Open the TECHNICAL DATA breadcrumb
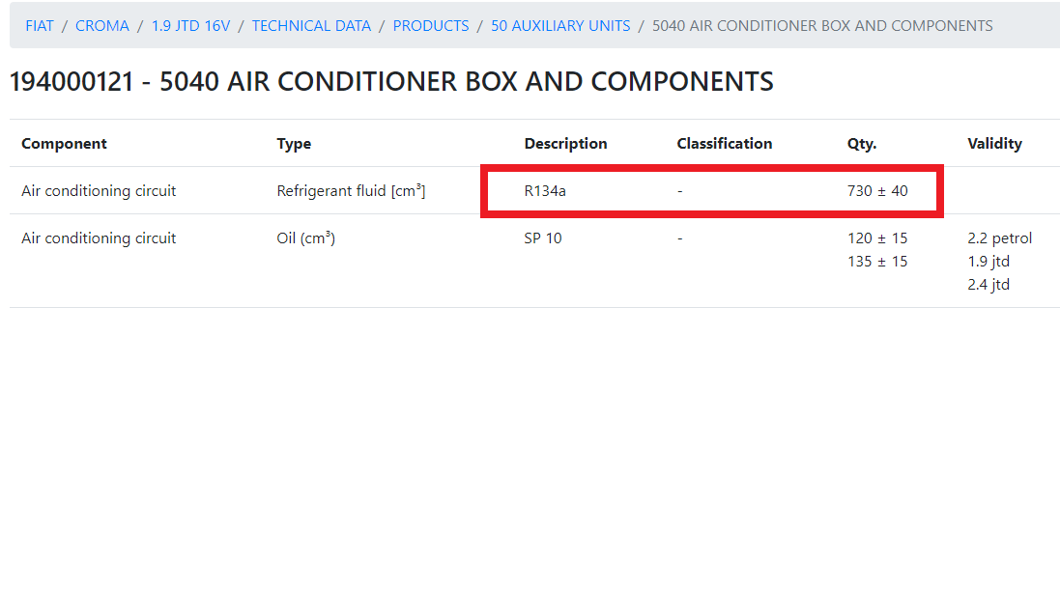This screenshot has height=615, width=1060. [x=311, y=26]
